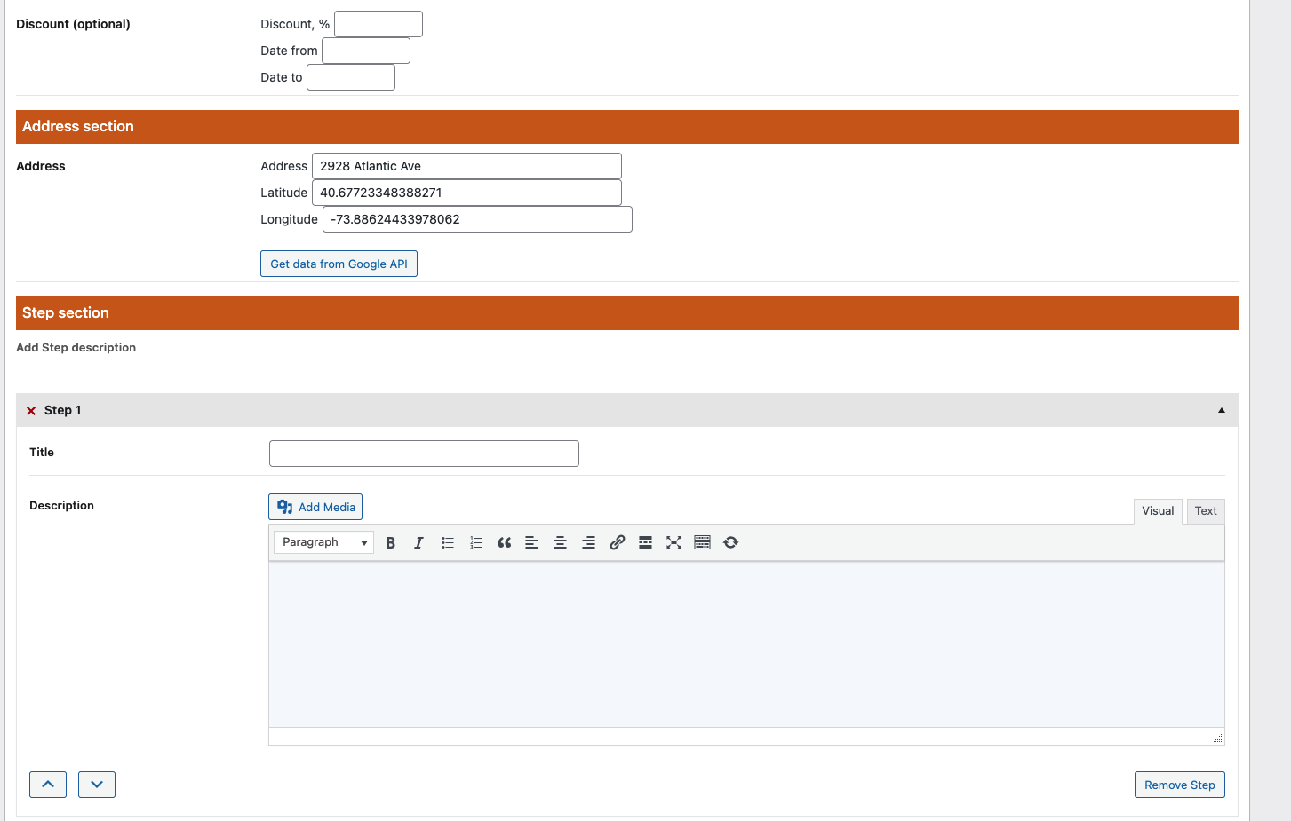Collapse the Step 1 panel
The height and width of the screenshot is (821, 1291).
pyautogui.click(x=1221, y=410)
